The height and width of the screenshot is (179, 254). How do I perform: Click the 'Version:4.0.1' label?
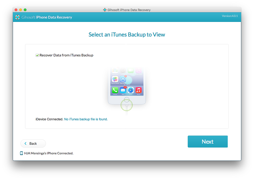(230, 16)
